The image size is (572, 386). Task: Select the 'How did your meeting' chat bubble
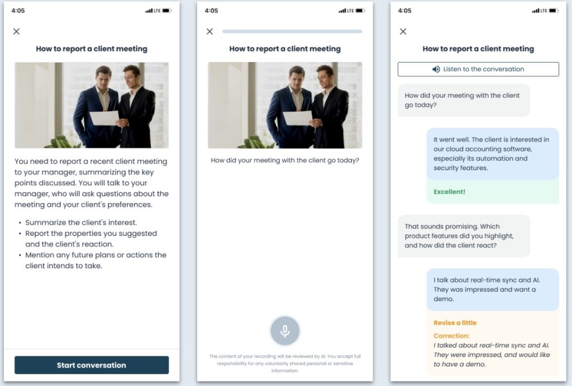click(x=464, y=100)
